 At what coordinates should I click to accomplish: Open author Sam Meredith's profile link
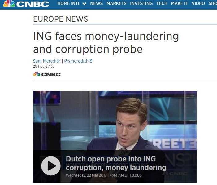click(47, 61)
